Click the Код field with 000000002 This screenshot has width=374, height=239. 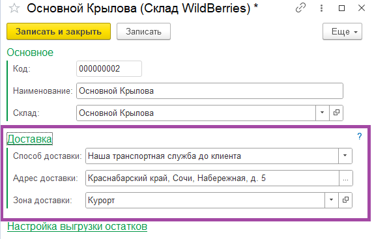[109, 68]
